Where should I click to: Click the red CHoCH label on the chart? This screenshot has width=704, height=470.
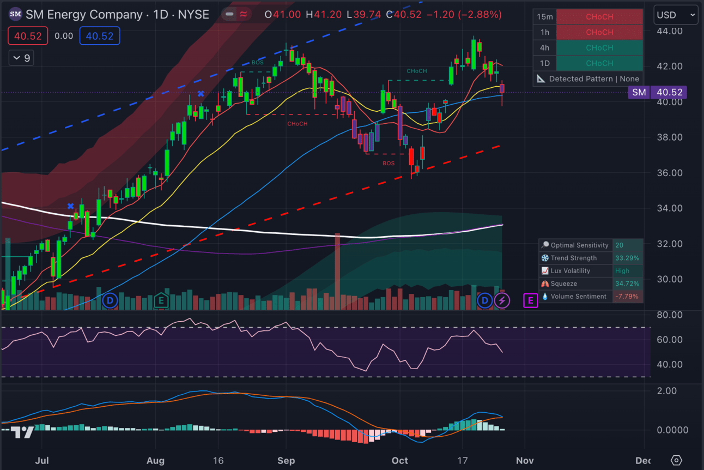[x=298, y=124]
